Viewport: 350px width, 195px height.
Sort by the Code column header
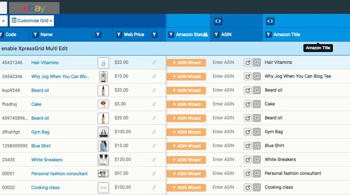[x=11, y=35]
